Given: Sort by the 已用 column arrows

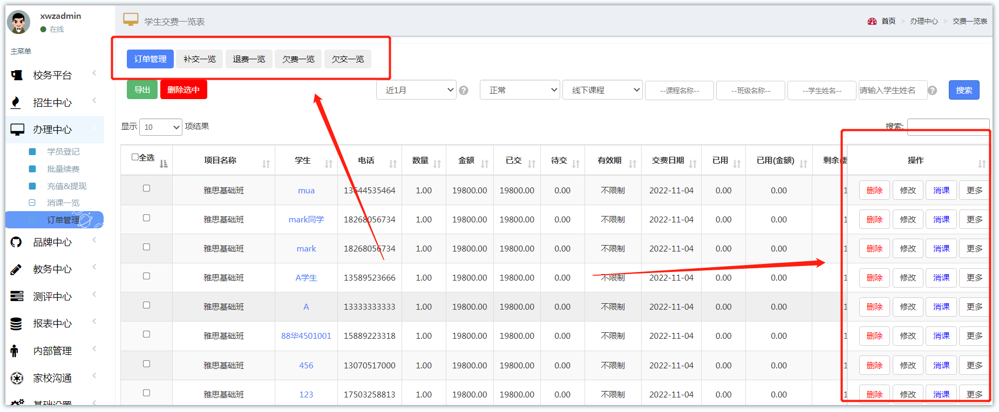Looking at the screenshot, I should pos(737,164).
